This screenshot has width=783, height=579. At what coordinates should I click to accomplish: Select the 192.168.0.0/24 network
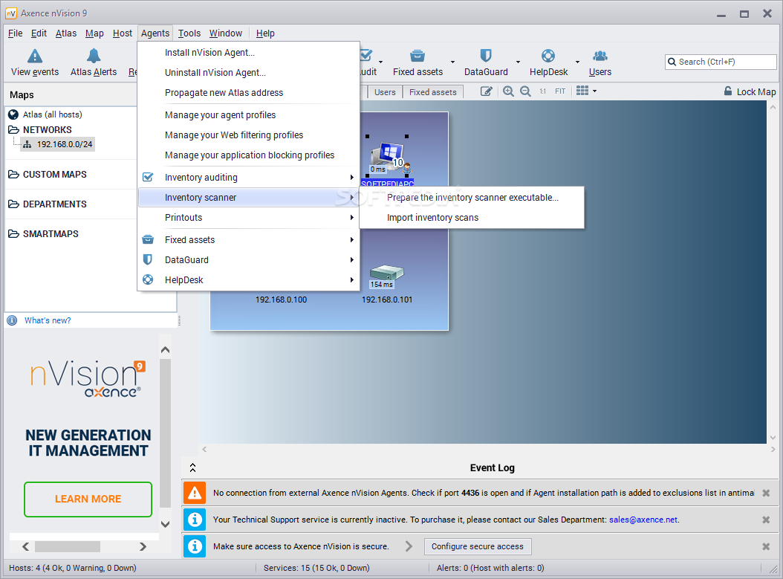click(58, 144)
